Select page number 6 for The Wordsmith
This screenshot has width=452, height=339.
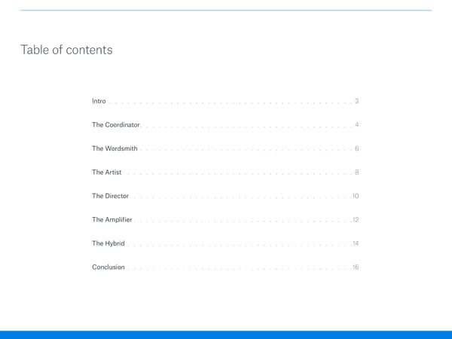pos(356,148)
